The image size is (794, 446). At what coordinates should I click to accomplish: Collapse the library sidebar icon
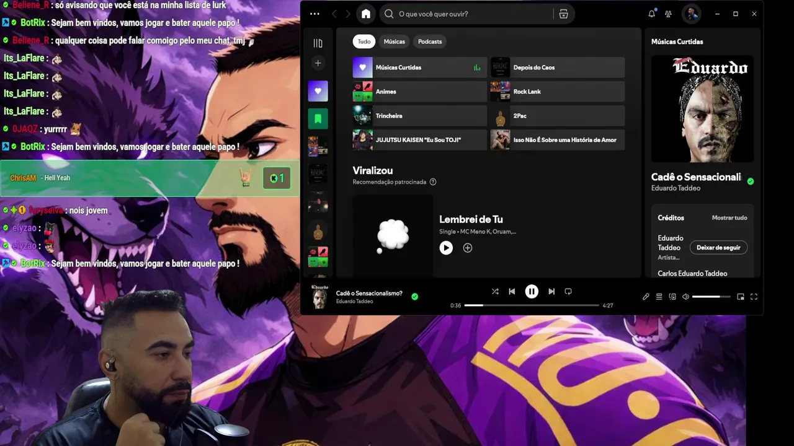click(x=318, y=43)
